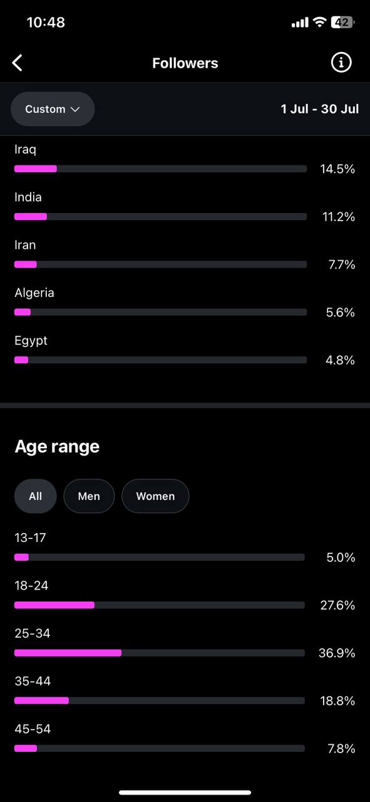Tap the cellular signal bars icon

click(x=300, y=23)
